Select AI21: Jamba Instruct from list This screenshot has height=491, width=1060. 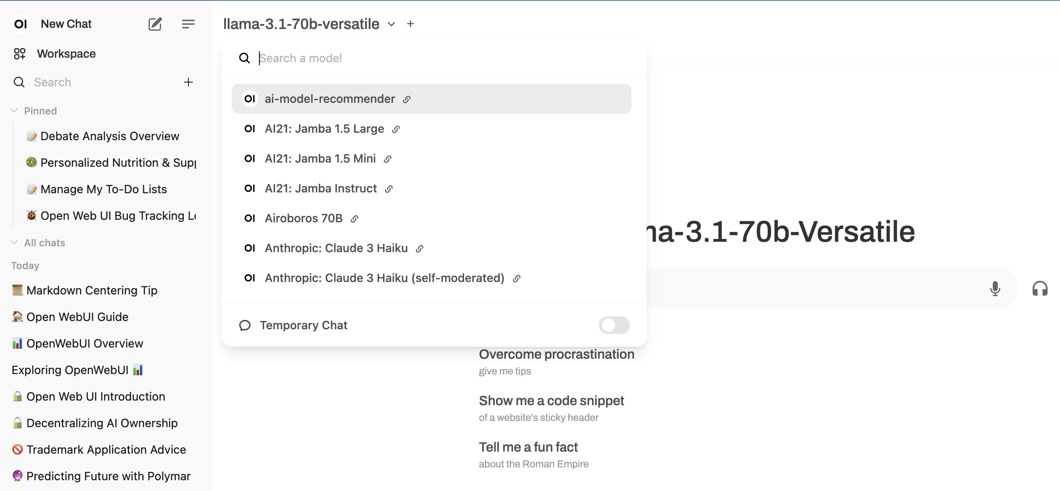(432, 188)
